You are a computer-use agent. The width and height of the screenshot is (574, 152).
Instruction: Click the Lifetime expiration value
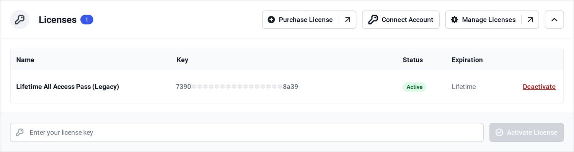(464, 87)
